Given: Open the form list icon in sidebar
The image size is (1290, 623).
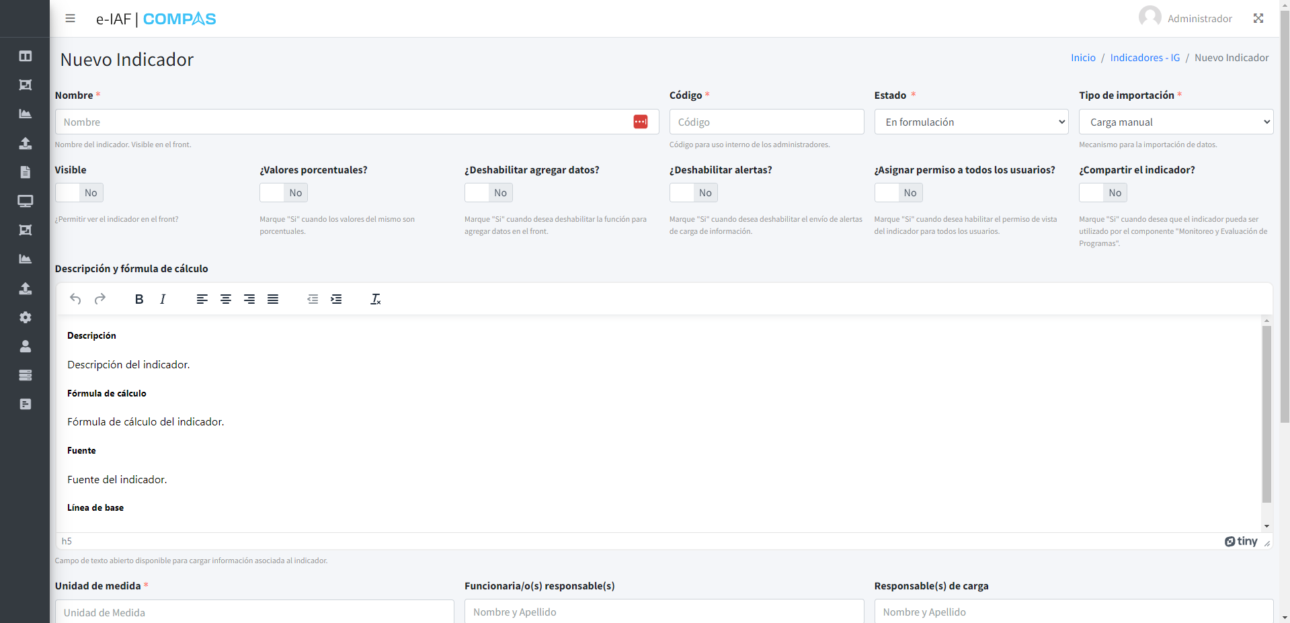Looking at the screenshot, I should [x=25, y=404].
